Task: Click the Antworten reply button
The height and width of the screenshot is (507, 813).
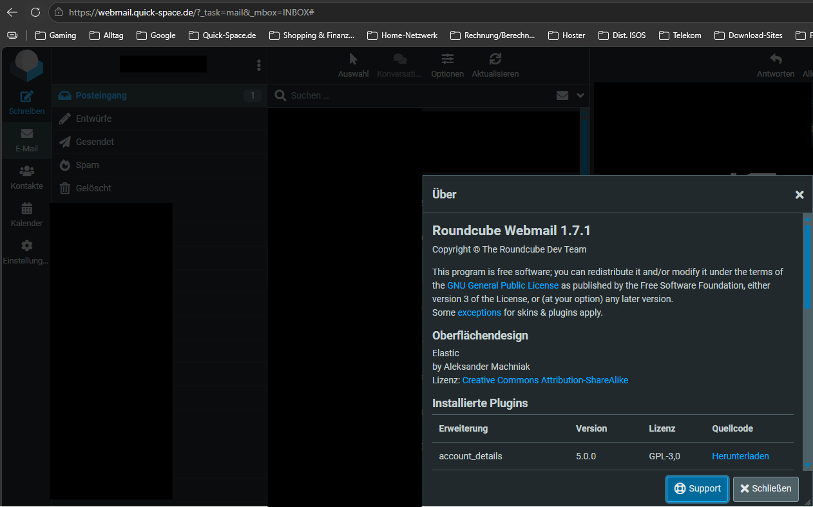Action: coord(776,65)
